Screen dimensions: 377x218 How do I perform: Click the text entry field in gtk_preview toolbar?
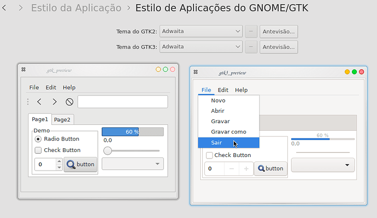[x=122, y=102]
